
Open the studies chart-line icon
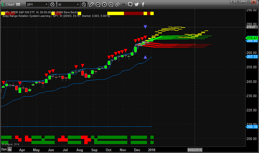(x=98, y=5)
